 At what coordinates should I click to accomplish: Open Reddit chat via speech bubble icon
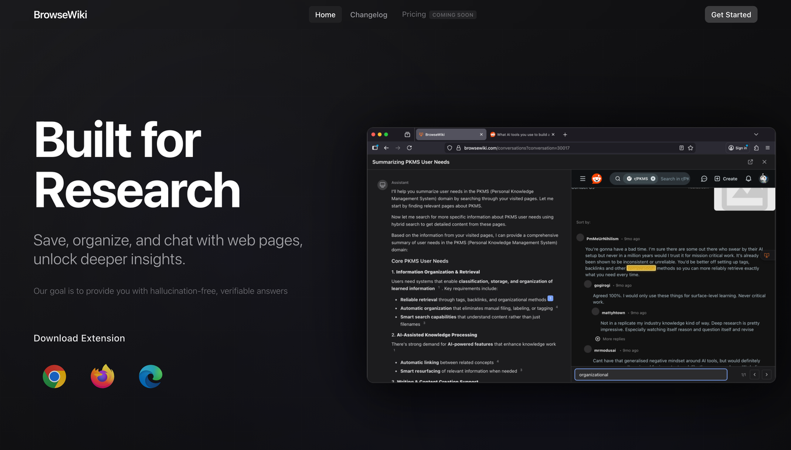click(x=704, y=178)
